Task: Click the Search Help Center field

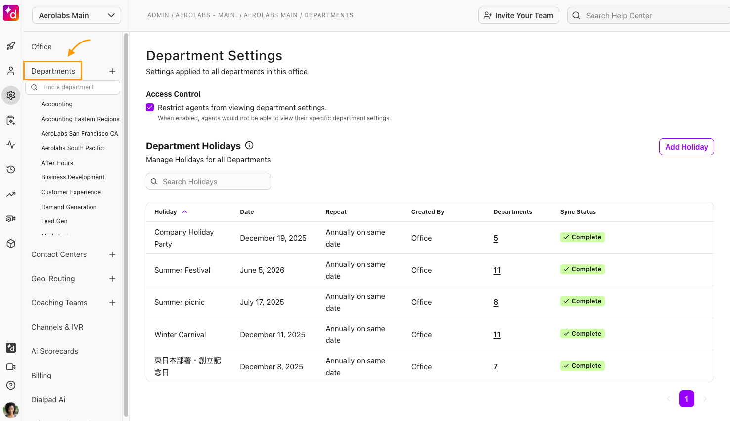Action: pyautogui.click(x=649, y=15)
